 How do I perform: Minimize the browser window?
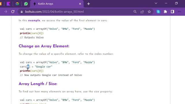[x=166, y=3]
